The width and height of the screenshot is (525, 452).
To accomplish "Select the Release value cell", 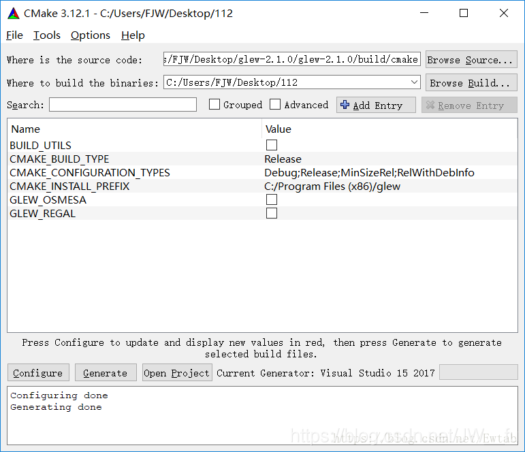I will click(283, 159).
